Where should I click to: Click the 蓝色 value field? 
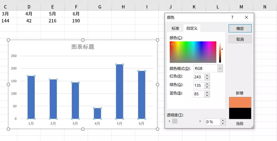199,94
